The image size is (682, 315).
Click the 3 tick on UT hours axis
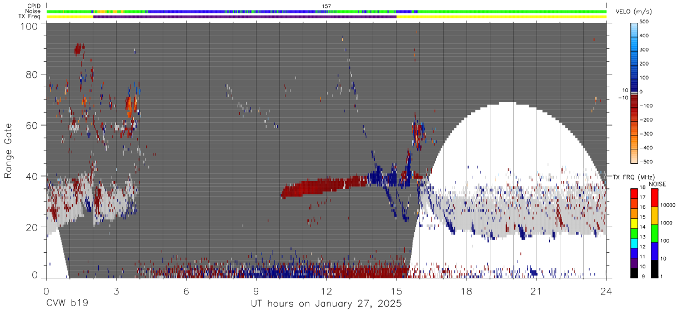pos(116,291)
